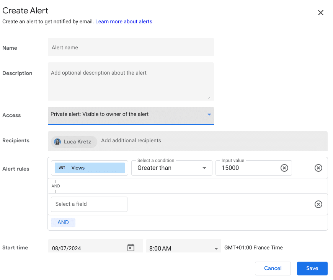Close the Create Alert dialog

pyautogui.click(x=321, y=13)
